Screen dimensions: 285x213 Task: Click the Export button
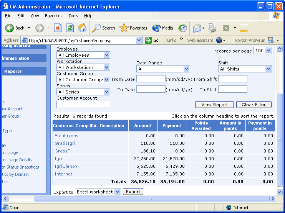click(x=133, y=192)
